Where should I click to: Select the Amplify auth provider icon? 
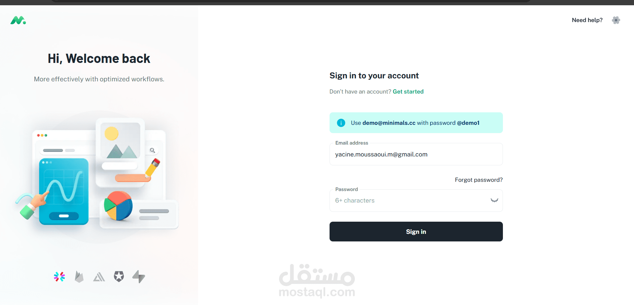tap(99, 277)
